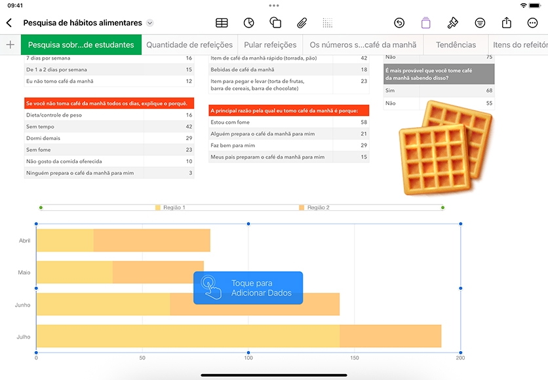Tap the share icon
The height and width of the screenshot is (380, 548).
(507, 23)
